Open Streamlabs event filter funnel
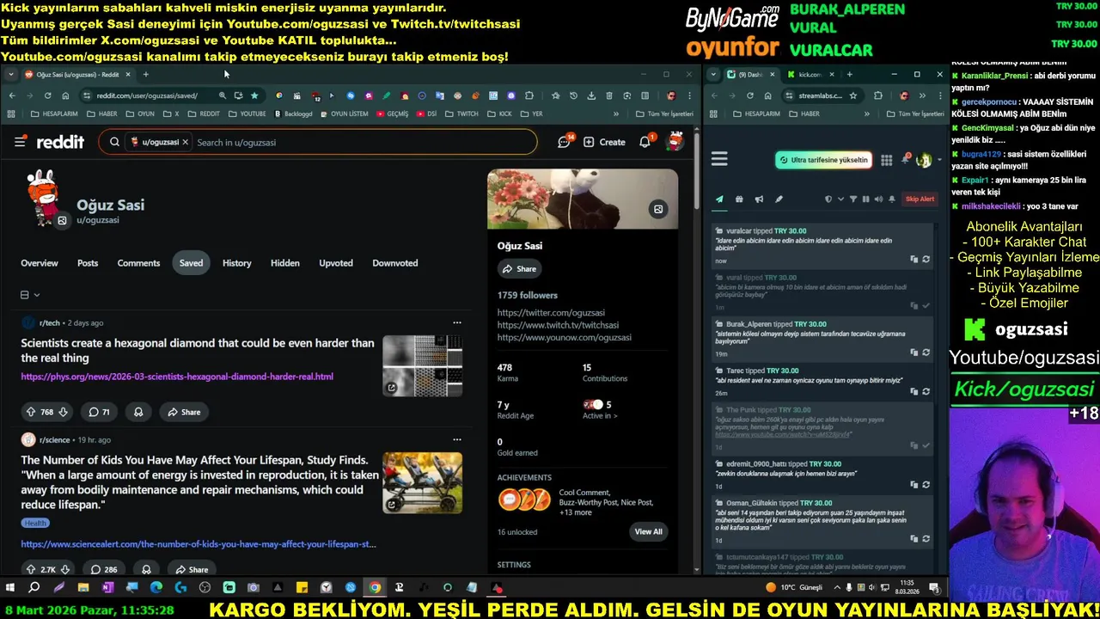 tap(853, 199)
